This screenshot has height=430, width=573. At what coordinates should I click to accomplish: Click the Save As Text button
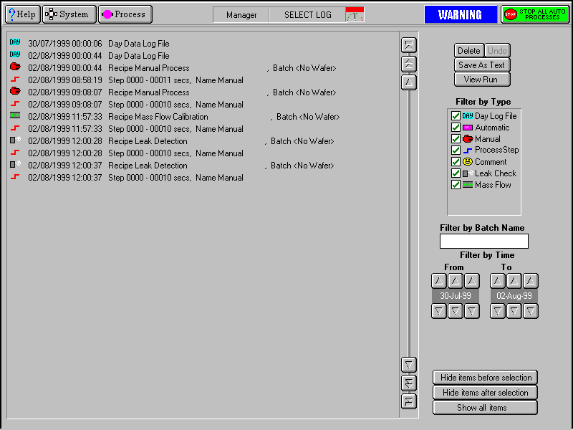[x=482, y=65]
